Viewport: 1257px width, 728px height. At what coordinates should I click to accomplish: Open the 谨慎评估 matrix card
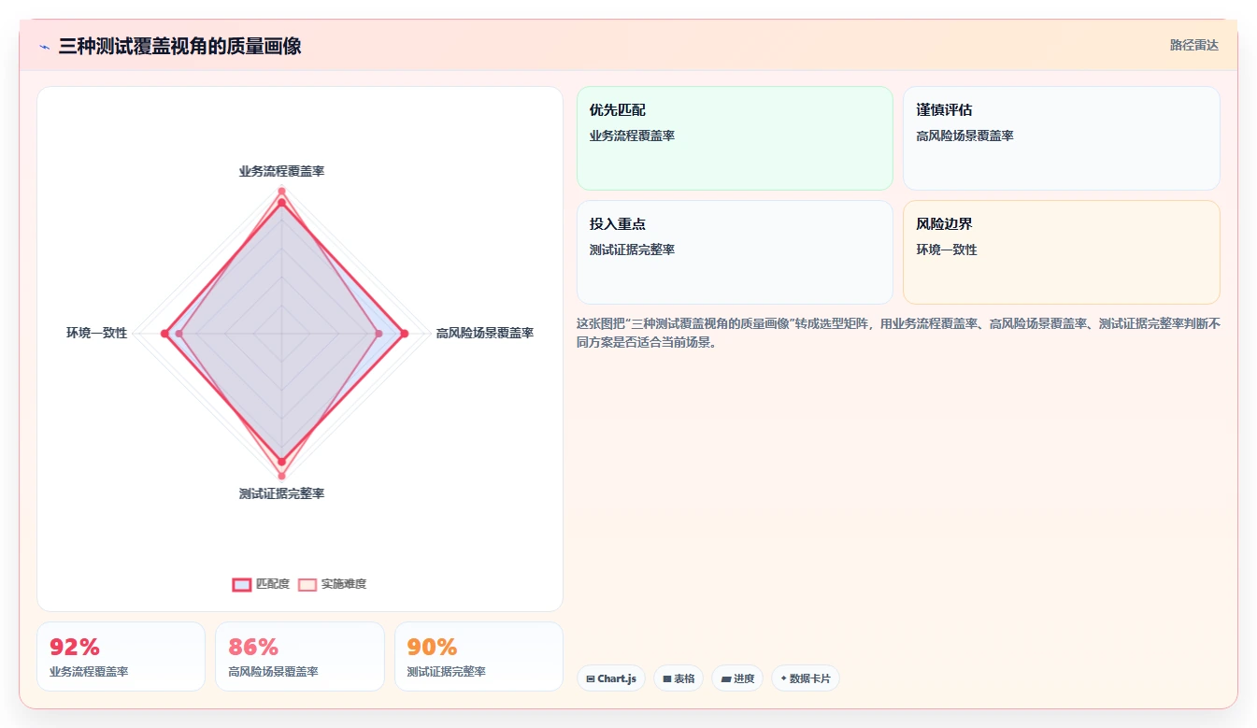1061,138
